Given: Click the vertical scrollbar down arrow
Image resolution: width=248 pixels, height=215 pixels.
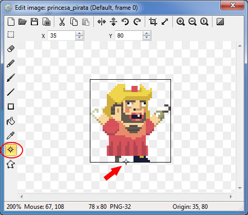Looking at the screenshot, I should (240, 188).
